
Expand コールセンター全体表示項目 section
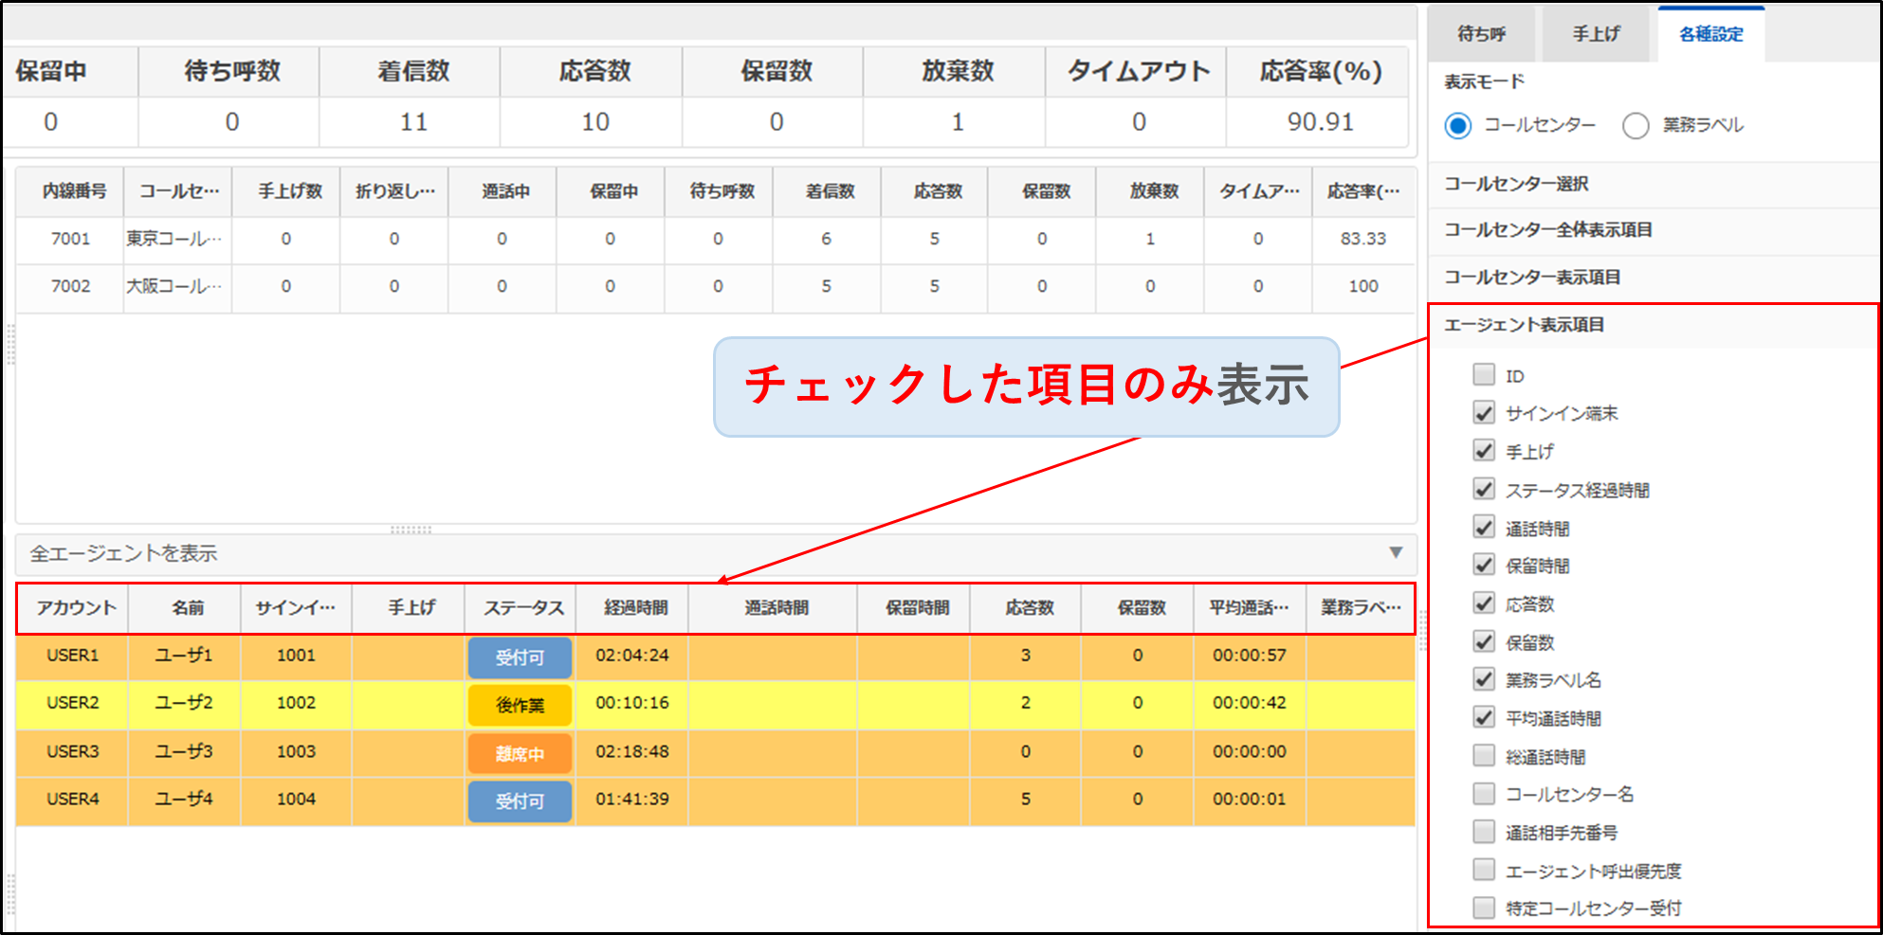click(x=1547, y=230)
